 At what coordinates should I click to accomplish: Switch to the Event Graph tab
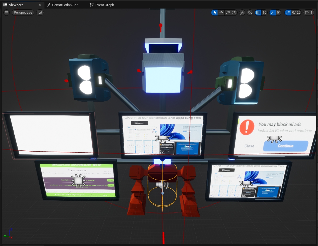(102, 5)
